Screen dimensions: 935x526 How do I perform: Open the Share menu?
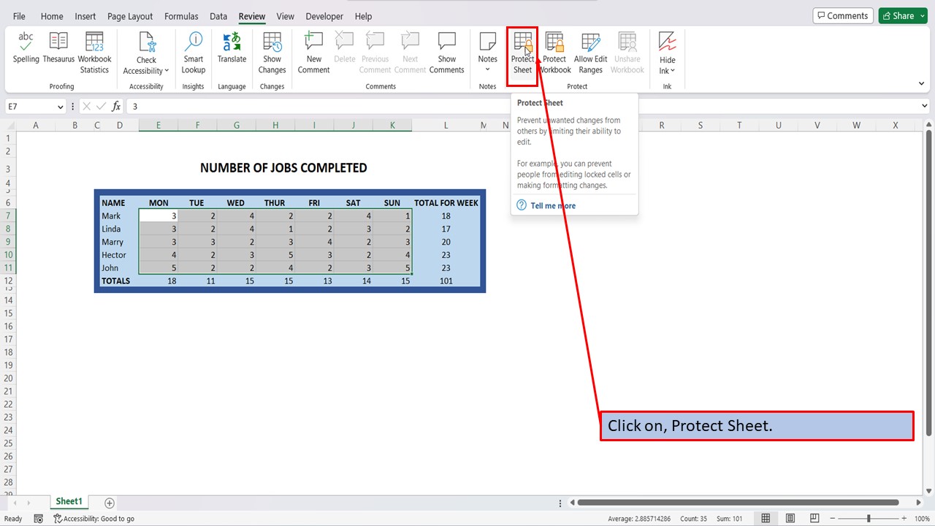[901, 15]
